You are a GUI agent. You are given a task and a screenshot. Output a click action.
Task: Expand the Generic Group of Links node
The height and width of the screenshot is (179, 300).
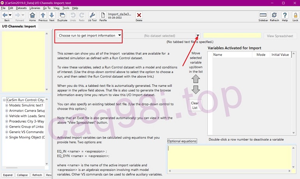coord(7,126)
